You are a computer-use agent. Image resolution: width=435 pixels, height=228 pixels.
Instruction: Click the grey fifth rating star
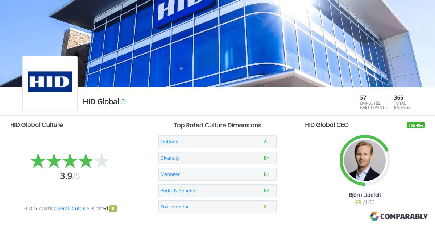(101, 161)
